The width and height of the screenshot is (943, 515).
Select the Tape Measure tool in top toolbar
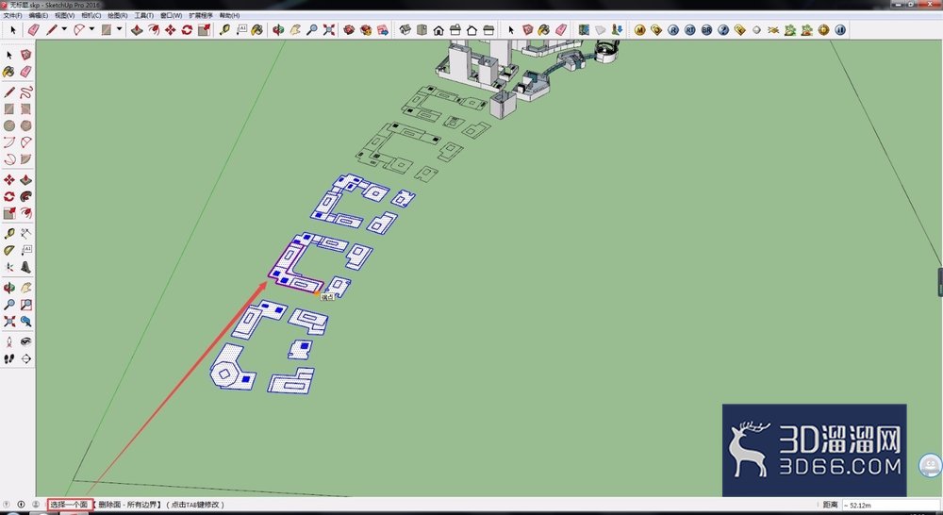tap(224, 29)
